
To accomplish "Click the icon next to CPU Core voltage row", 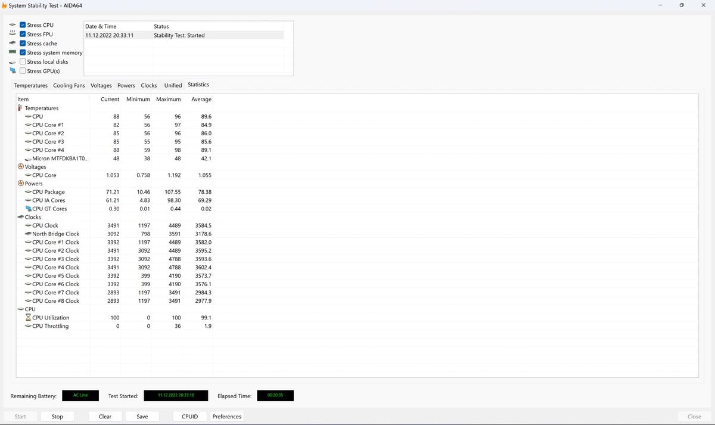I will click(x=28, y=175).
